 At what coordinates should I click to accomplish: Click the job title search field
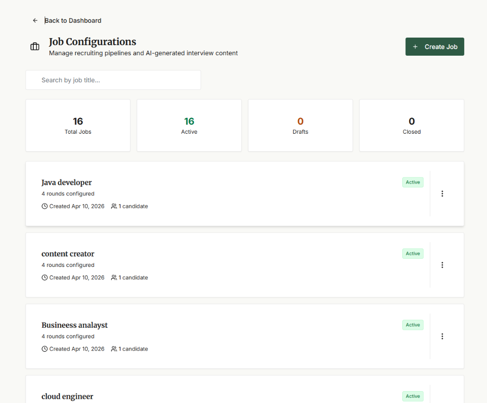click(113, 80)
